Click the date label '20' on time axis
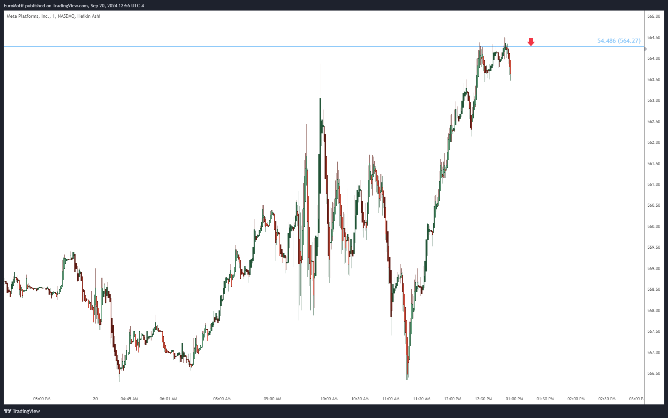 click(95, 399)
